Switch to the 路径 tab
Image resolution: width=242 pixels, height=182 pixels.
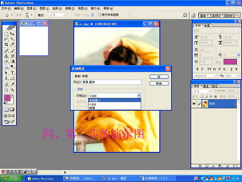point(215,86)
